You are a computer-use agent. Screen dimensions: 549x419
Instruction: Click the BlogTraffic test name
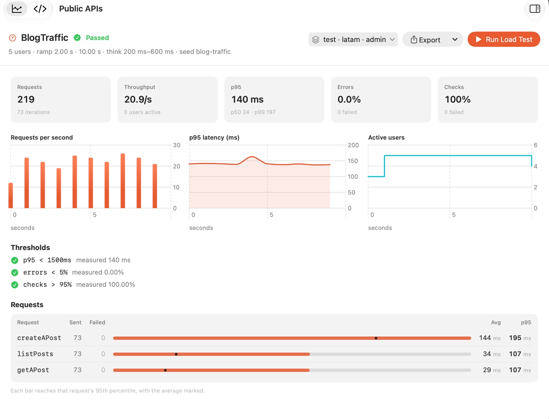[45, 38]
